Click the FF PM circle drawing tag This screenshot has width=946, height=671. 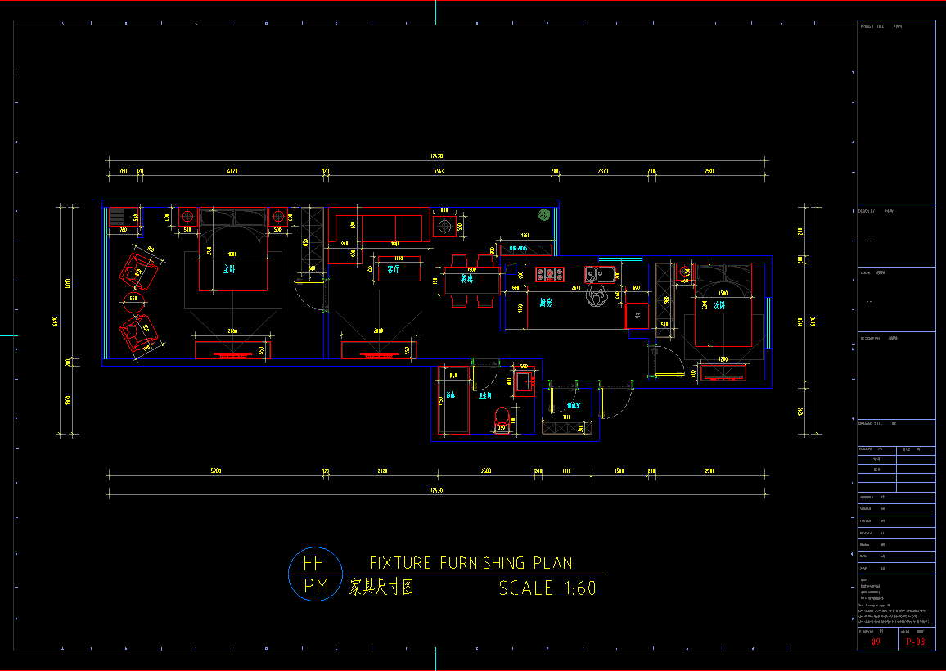pyautogui.click(x=316, y=574)
